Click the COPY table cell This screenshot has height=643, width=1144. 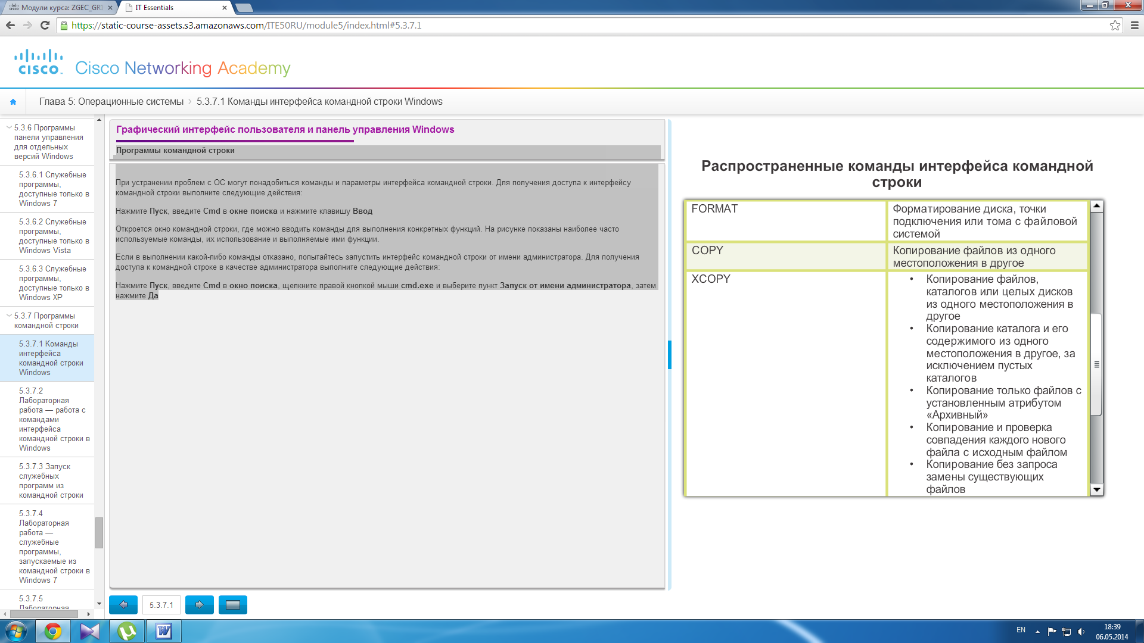click(786, 257)
